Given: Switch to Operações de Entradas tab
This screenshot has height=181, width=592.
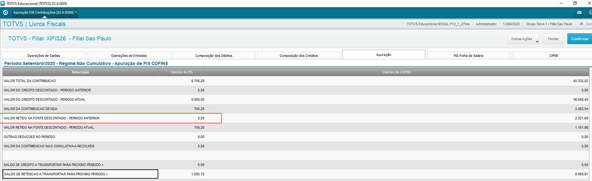Looking at the screenshot, I should [129, 55].
